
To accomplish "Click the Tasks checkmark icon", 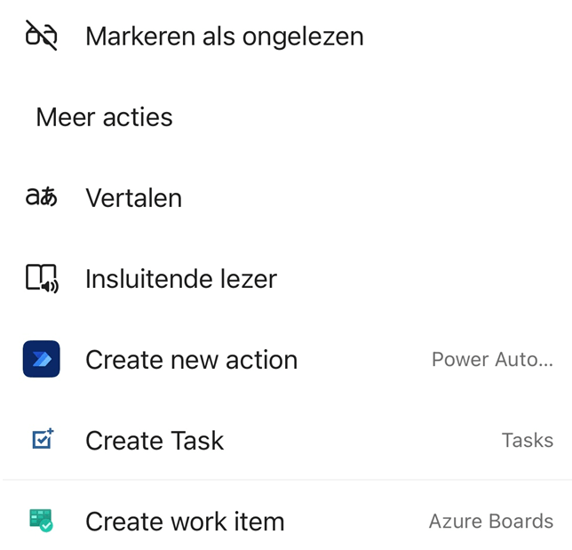I will click(41, 440).
